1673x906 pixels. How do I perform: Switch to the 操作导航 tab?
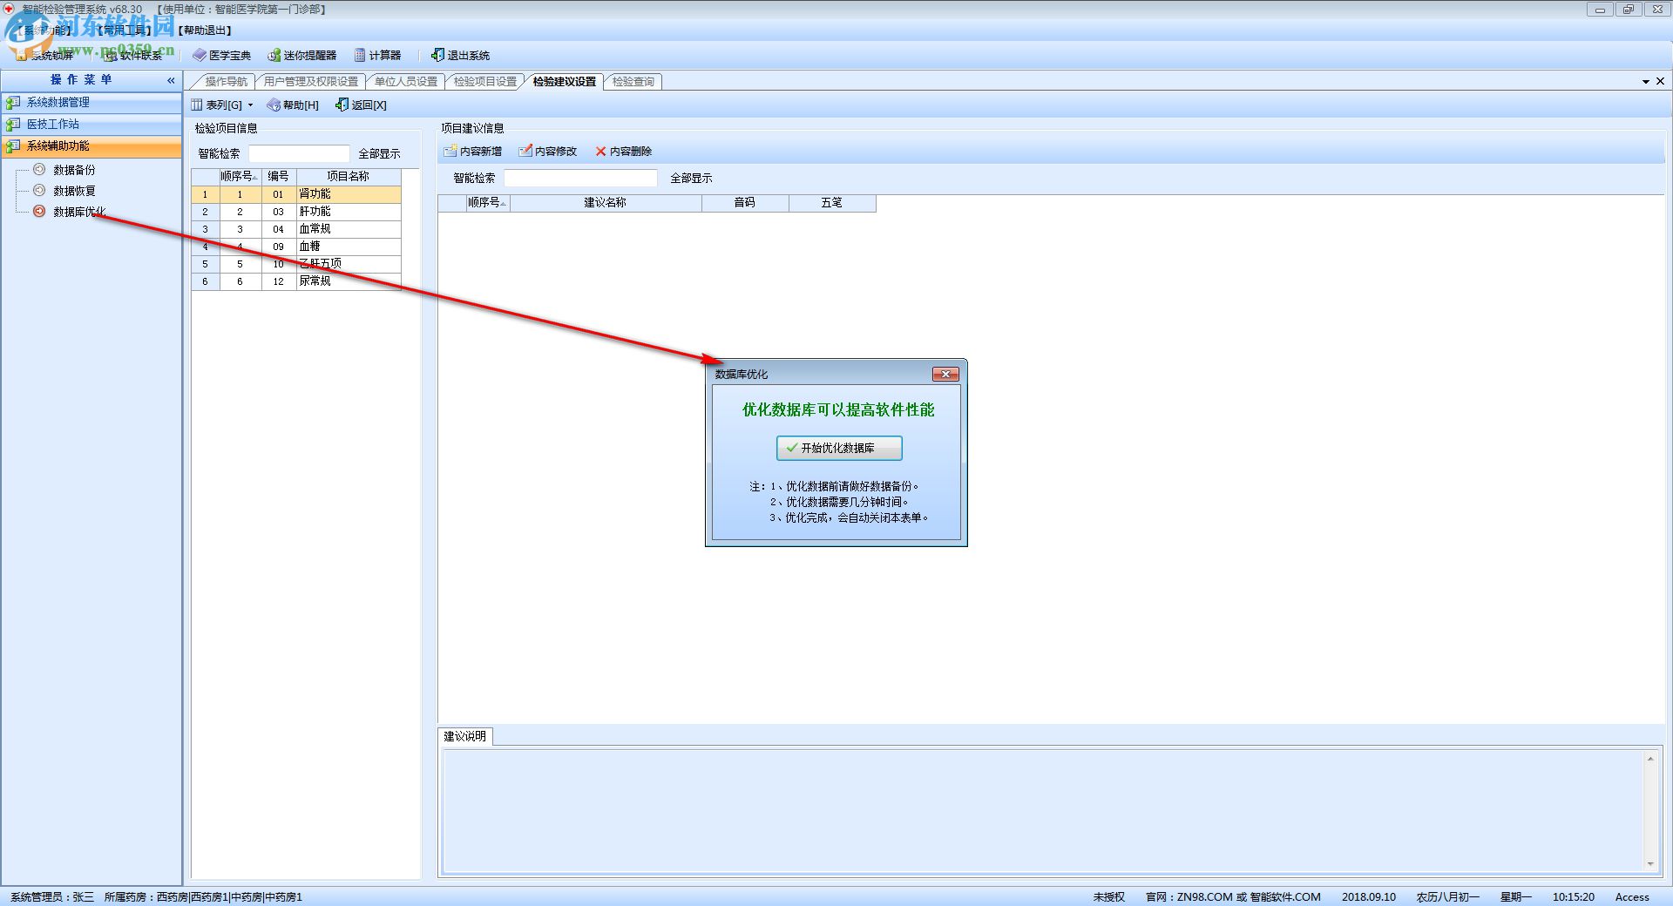click(226, 82)
